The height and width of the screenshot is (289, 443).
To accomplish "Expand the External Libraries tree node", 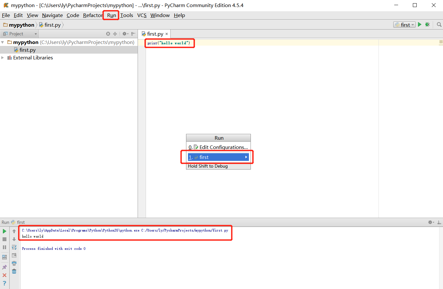I will (3, 58).
